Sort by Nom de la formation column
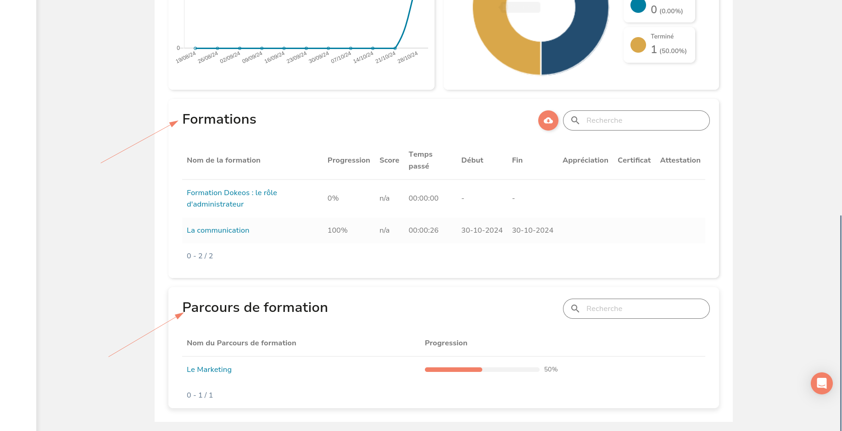The width and height of the screenshot is (842, 431). pyautogui.click(x=223, y=160)
